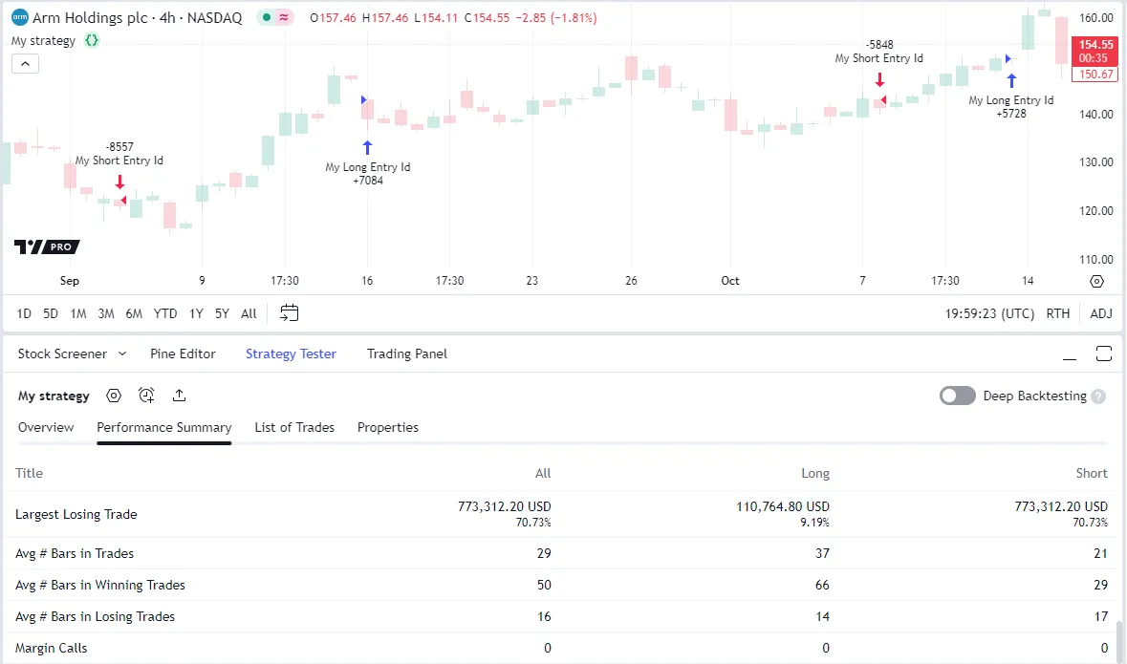Viewport: 1127px width, 664px height.
Task: Minimize the Strategy Tester panel
Action: tap(1072, 354)
